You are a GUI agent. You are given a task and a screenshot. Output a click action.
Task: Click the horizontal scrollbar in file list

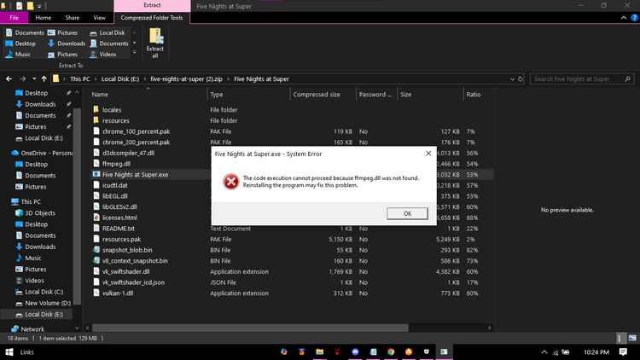tap(250, 328)
